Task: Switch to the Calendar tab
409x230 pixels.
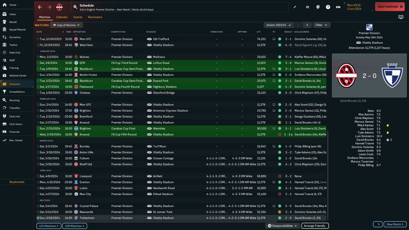Action: click(62, 17)
